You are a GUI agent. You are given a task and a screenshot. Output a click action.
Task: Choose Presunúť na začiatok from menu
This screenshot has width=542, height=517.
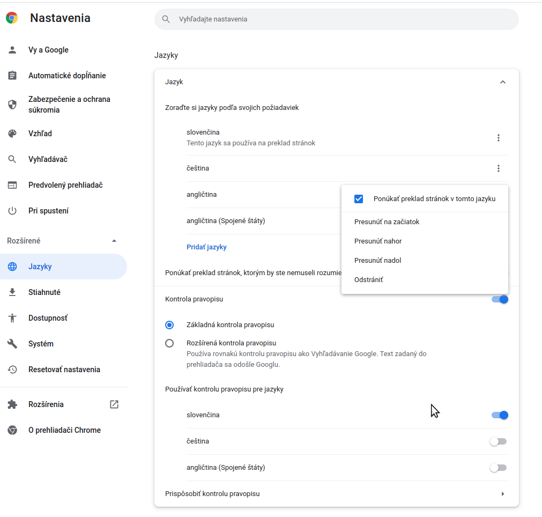387,222
